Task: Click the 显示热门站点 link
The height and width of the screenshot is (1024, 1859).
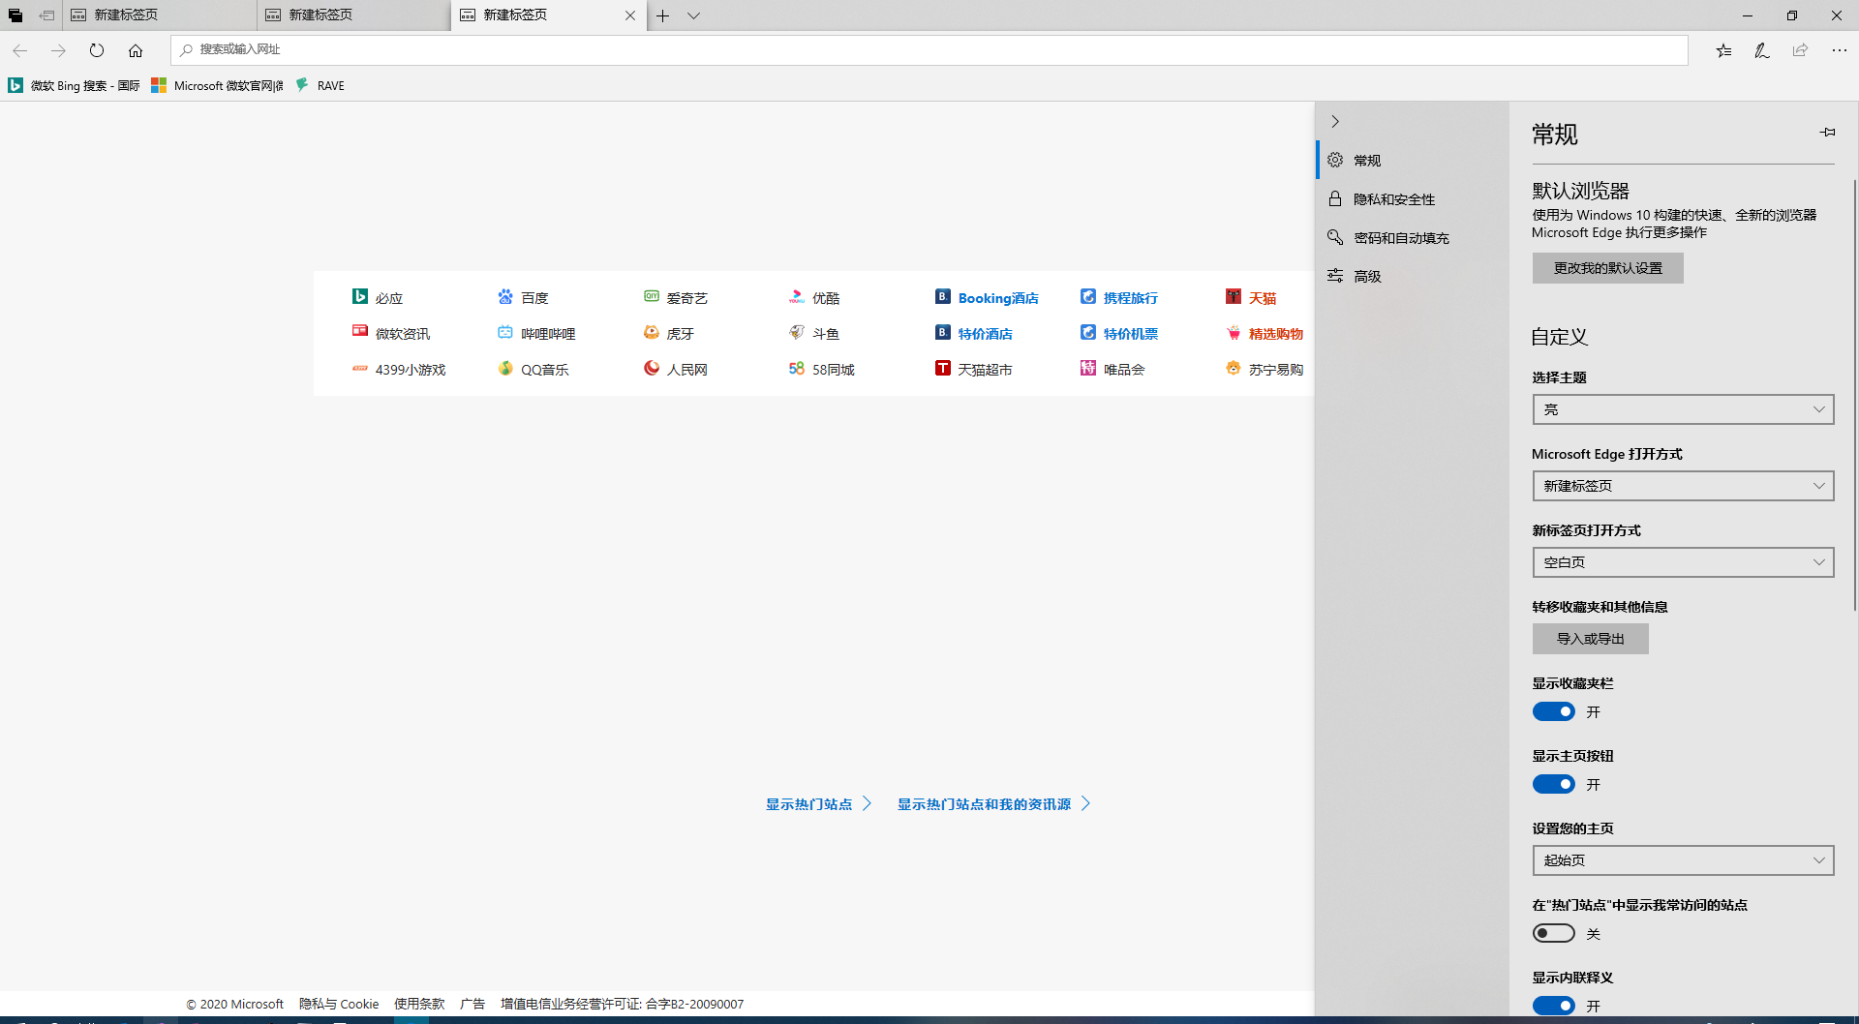Action: pos(819,804)
